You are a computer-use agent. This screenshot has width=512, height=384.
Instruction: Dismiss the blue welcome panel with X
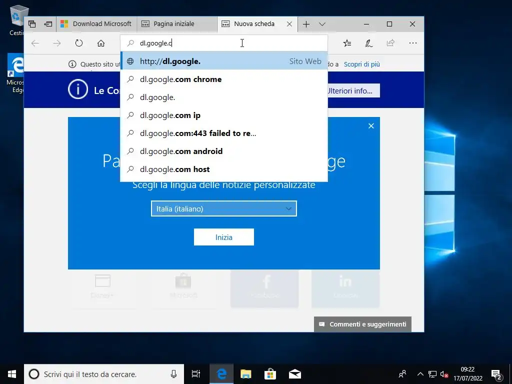[371, 126]
